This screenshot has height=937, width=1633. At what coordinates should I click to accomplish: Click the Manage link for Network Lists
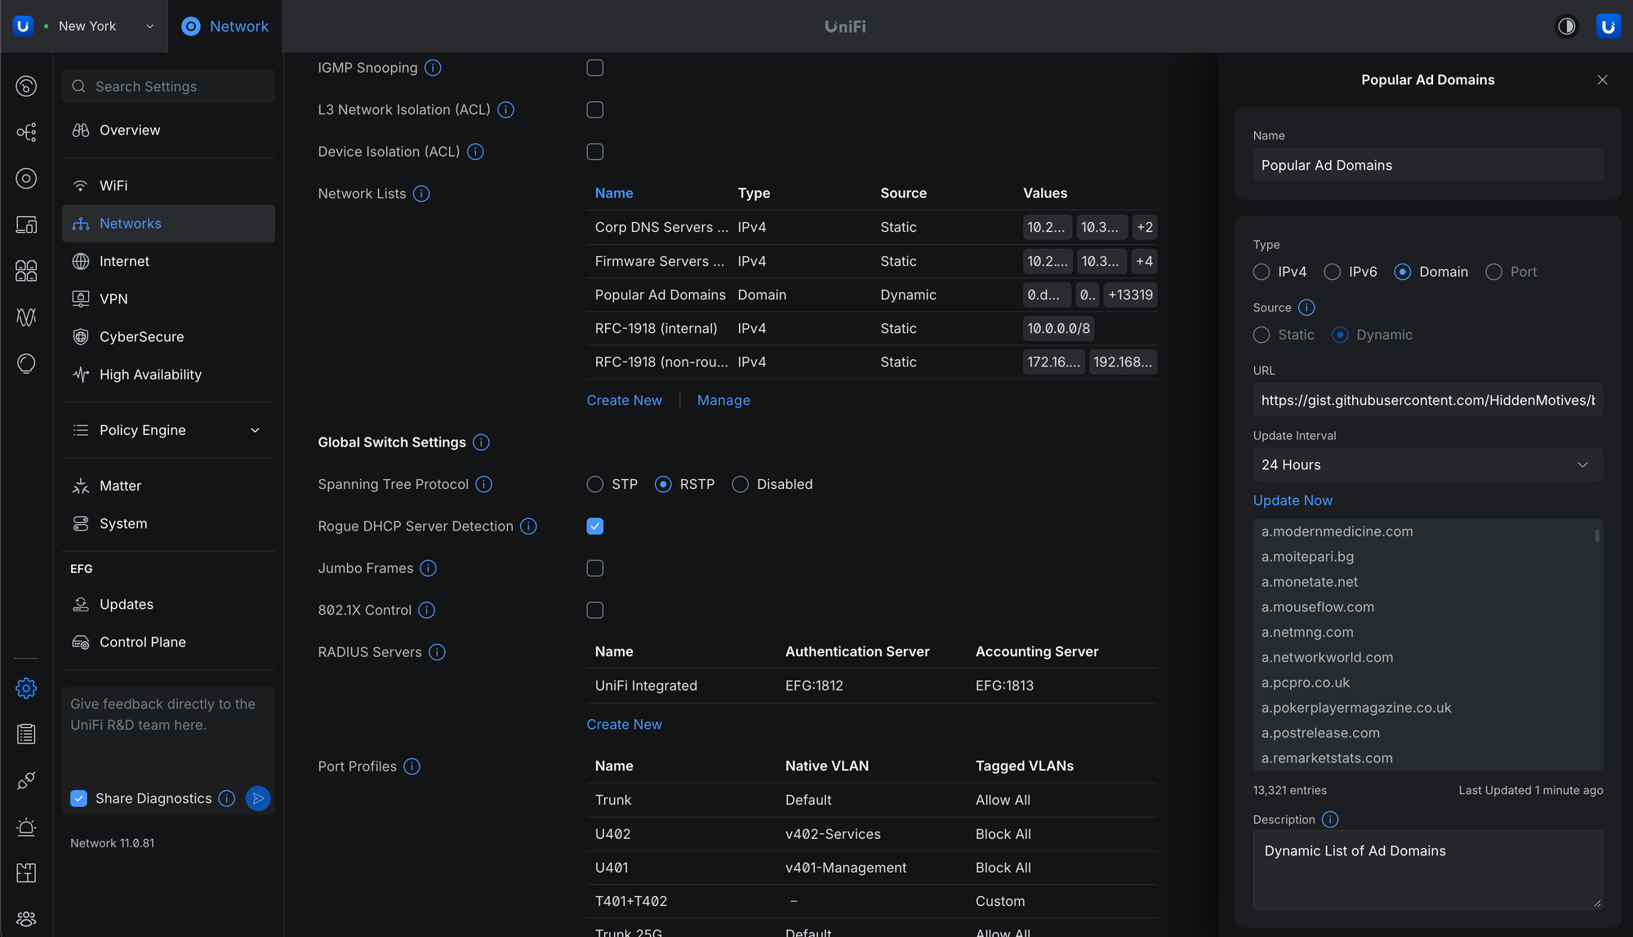[x=723, y=401]
